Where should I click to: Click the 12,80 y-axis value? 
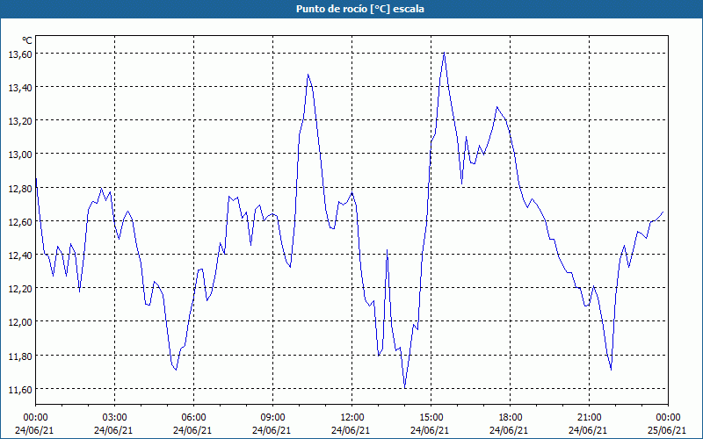click(20, 188)
